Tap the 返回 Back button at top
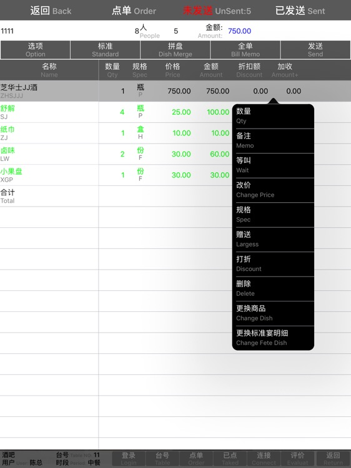 [51, 11]
